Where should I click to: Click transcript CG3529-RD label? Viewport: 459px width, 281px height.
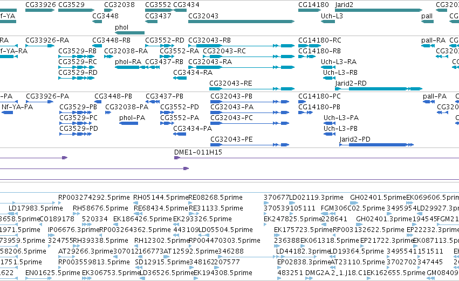click(x=78, y=73)
